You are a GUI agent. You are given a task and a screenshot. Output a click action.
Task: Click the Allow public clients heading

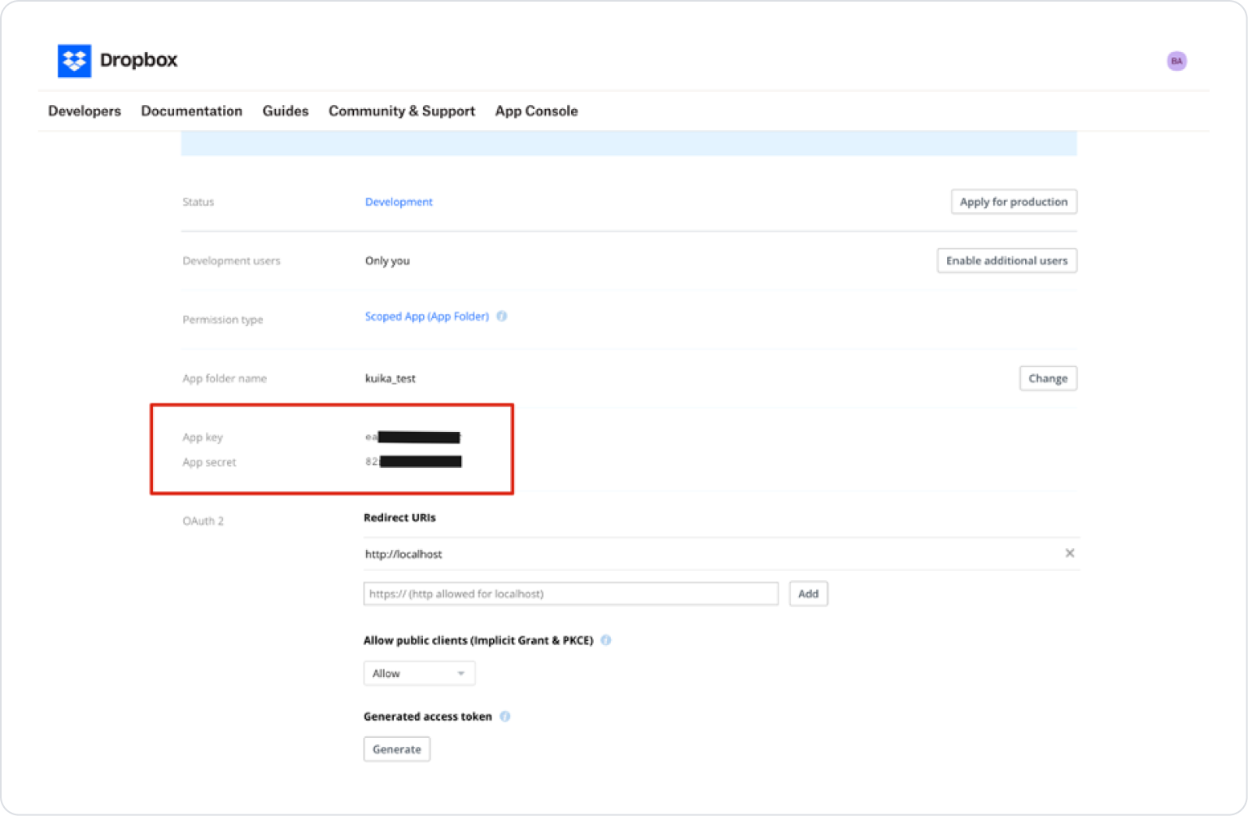(x=478, y=640)
